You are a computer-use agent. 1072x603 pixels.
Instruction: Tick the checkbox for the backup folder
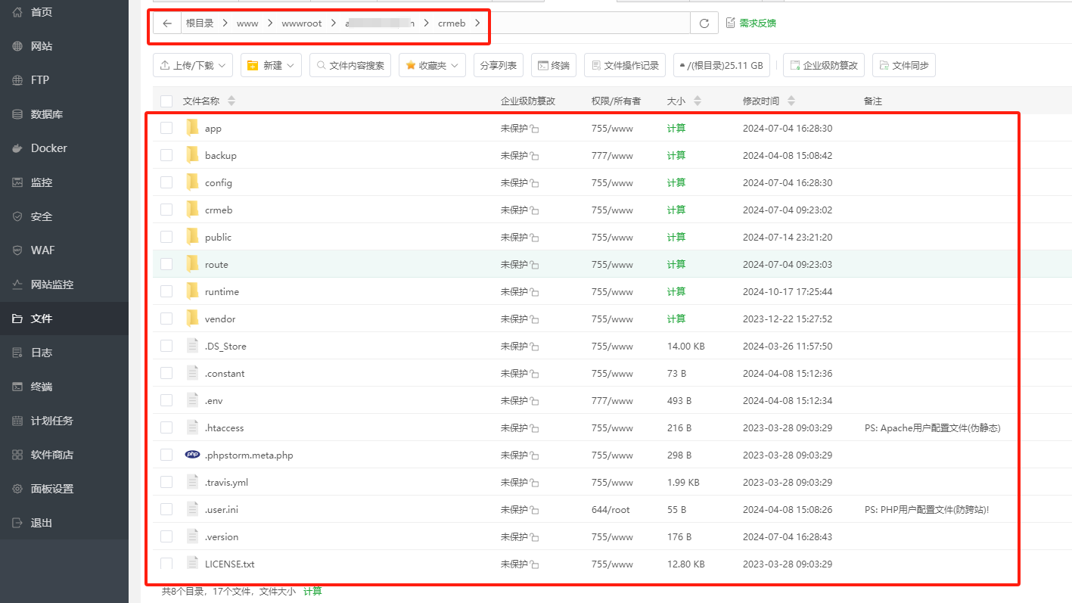(166, 155)
